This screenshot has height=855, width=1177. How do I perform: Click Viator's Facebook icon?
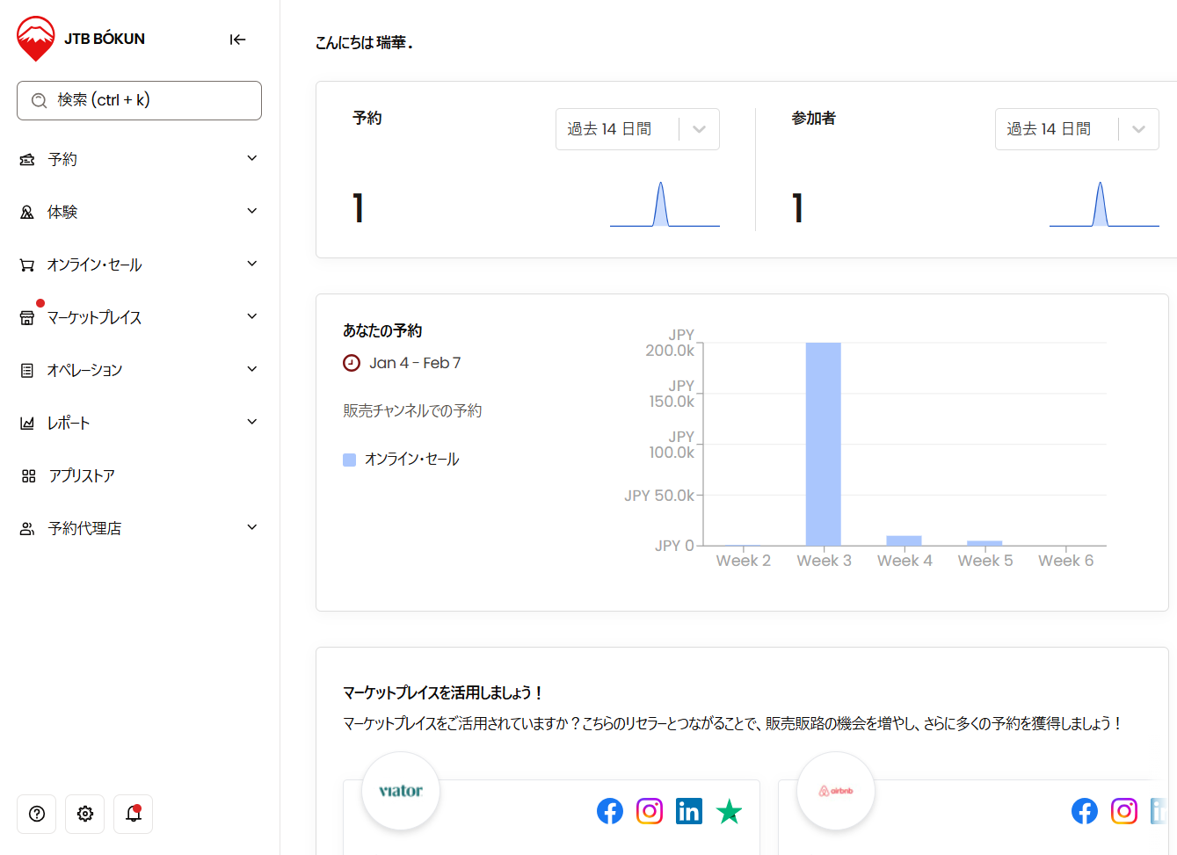coord(610,811)
